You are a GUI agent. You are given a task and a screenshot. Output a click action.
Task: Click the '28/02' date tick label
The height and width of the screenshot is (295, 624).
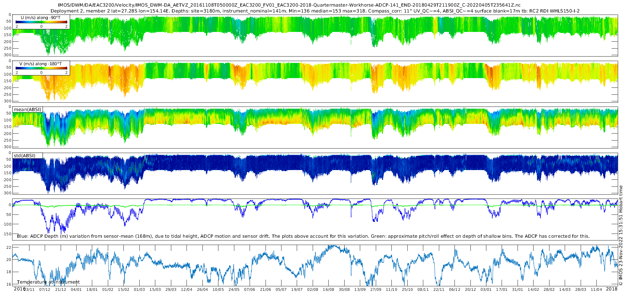click(x=549, y=289)
